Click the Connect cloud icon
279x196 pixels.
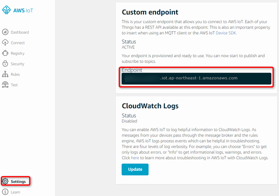pyautogui.click(x=5, y=43)
